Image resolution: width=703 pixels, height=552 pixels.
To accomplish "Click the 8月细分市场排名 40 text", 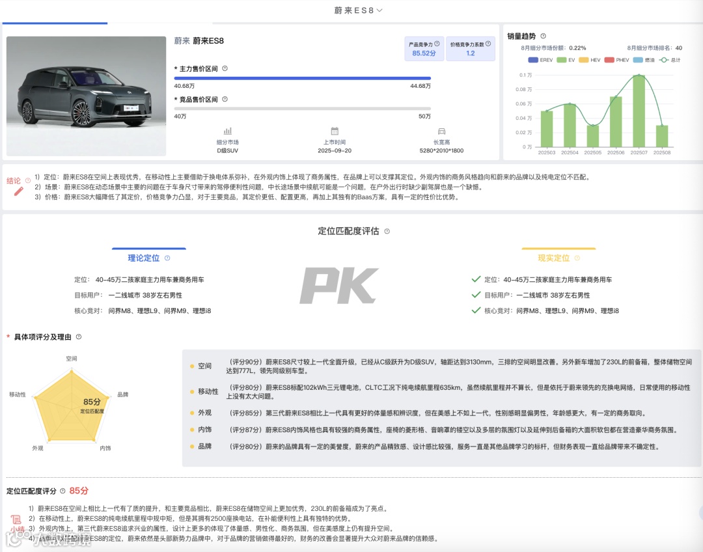I will pyautogui.click(x=655, y=48).
